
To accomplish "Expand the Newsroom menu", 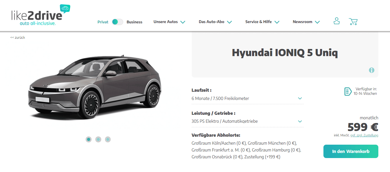I will 302,22.
